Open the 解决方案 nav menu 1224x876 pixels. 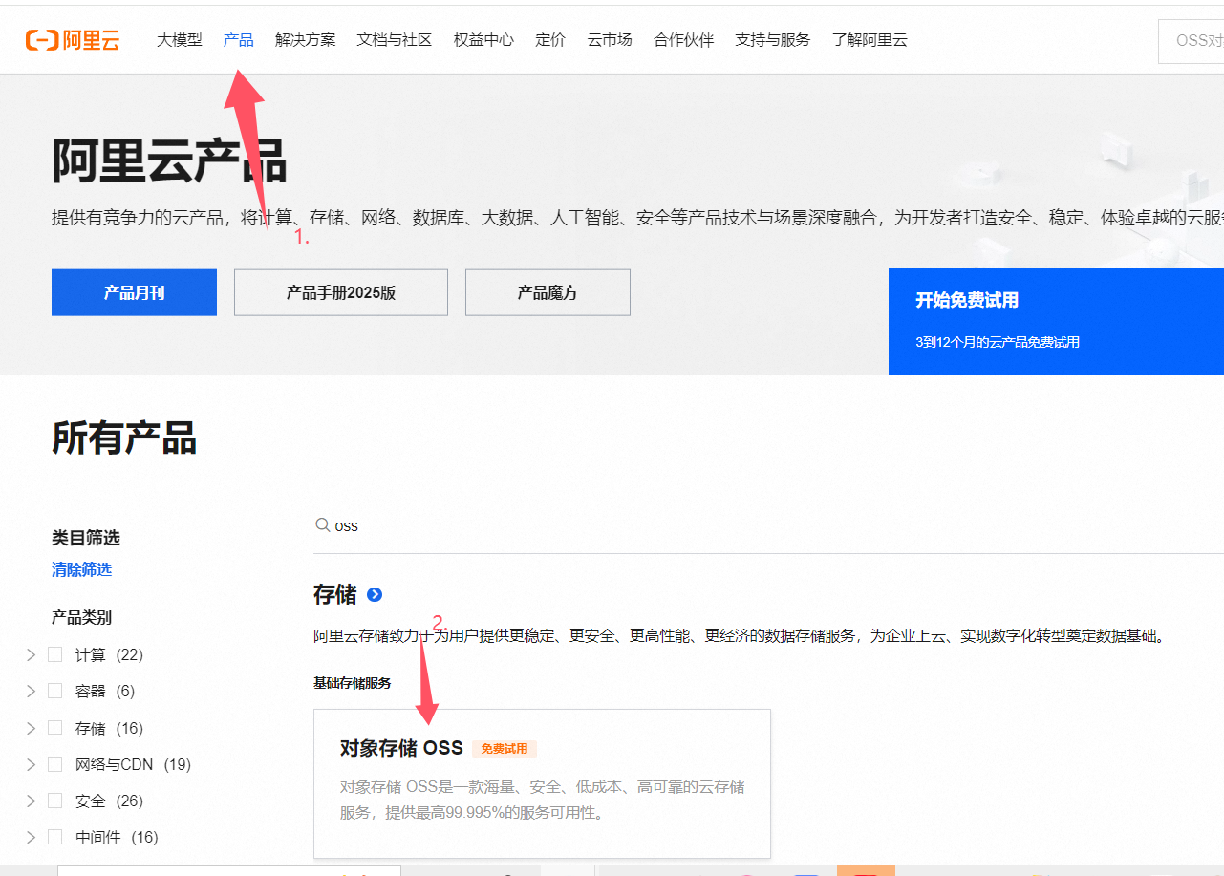(306, 40)
